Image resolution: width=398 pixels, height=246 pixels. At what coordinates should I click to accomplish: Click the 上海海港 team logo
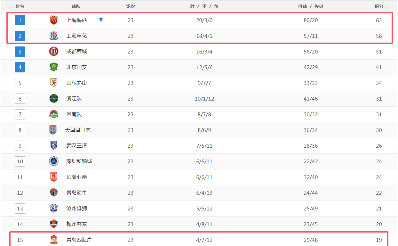(x=54, y=20)
